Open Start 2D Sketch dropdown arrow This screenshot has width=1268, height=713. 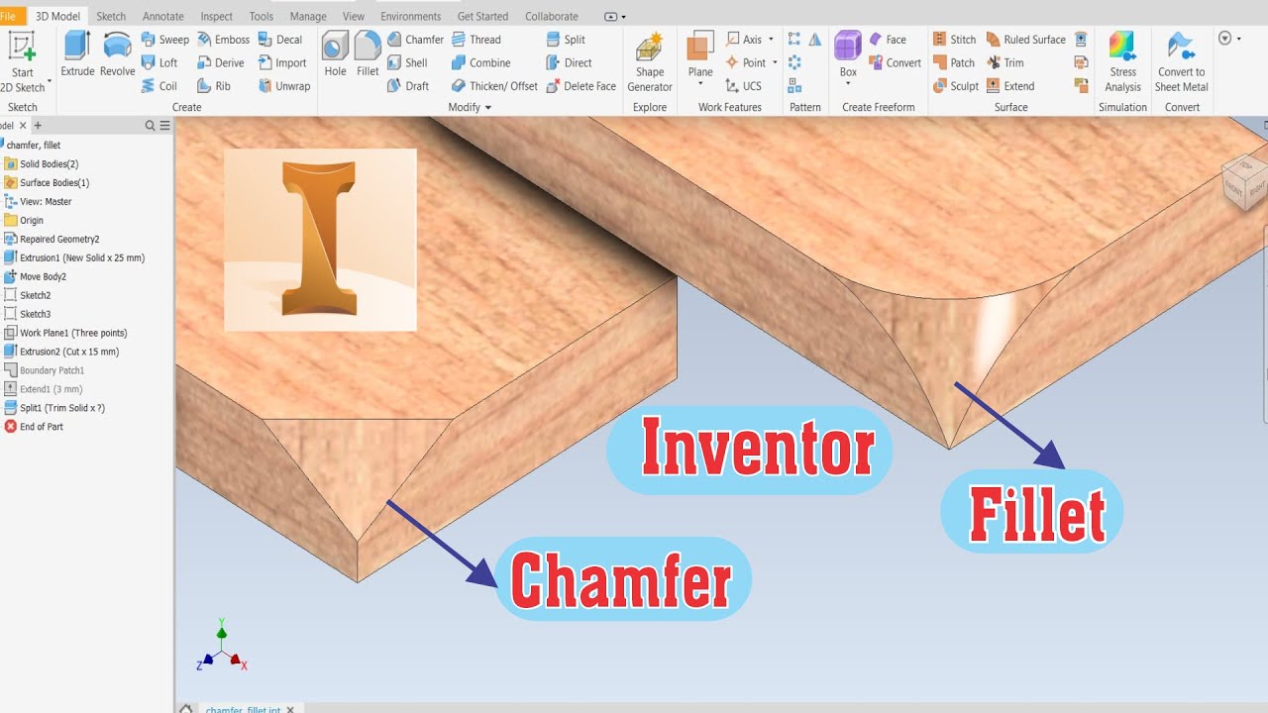coord(50,81)
